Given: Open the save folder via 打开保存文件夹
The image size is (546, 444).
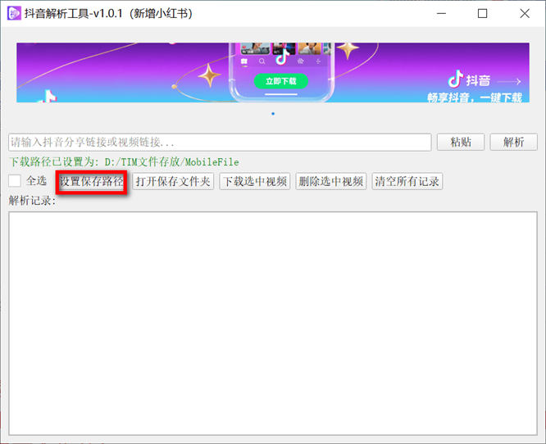Looking at the screenshot, I should 173,181.
